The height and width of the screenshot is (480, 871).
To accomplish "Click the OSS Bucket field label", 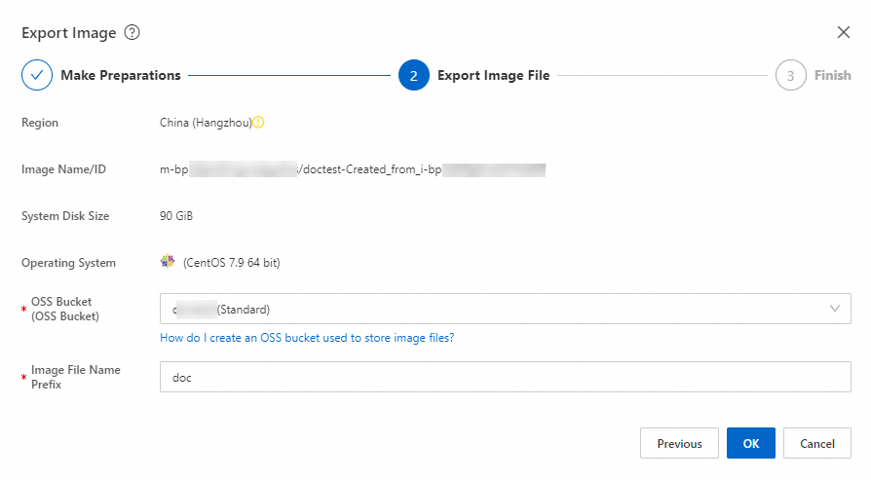I will pos(64,309).
